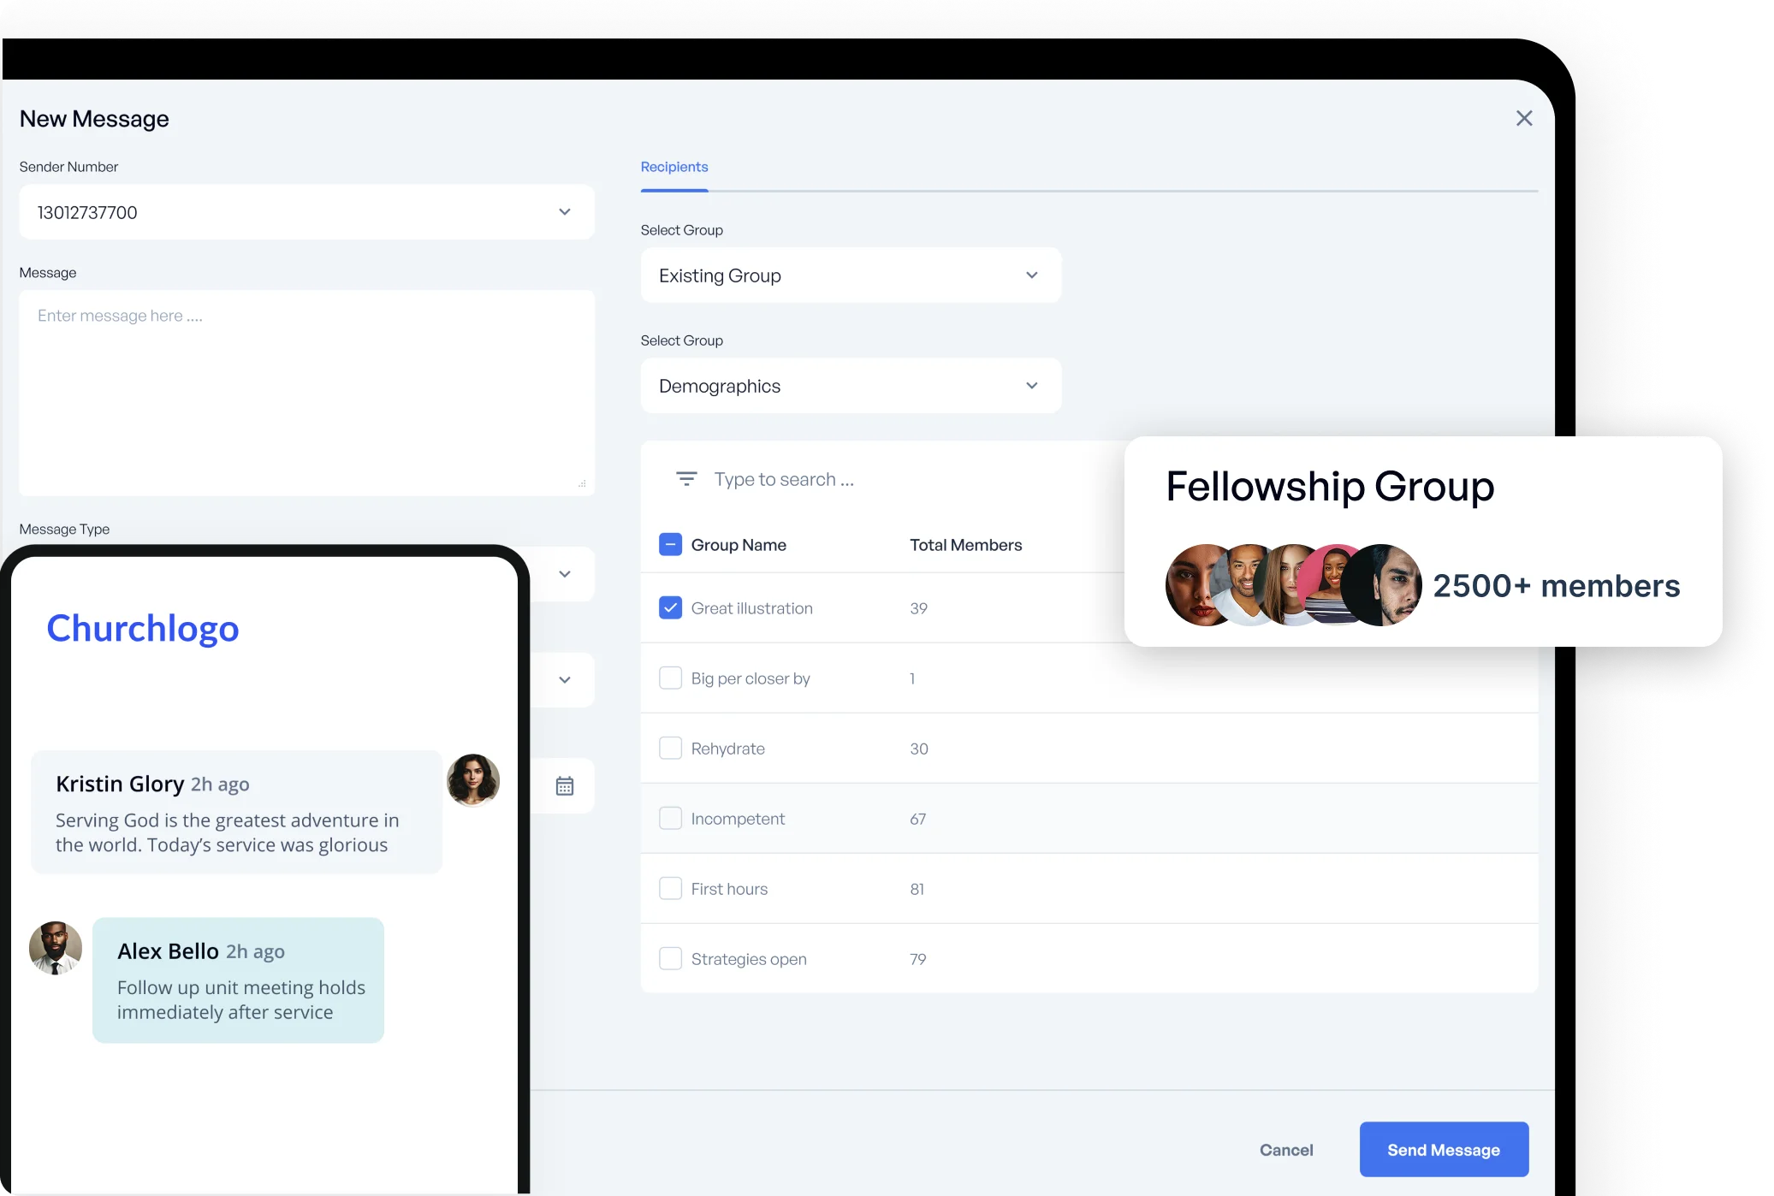Check the Rehydrate group checkbox
The width and height of the screenshot is (1774, 1196).
click(x=670, y=749)
